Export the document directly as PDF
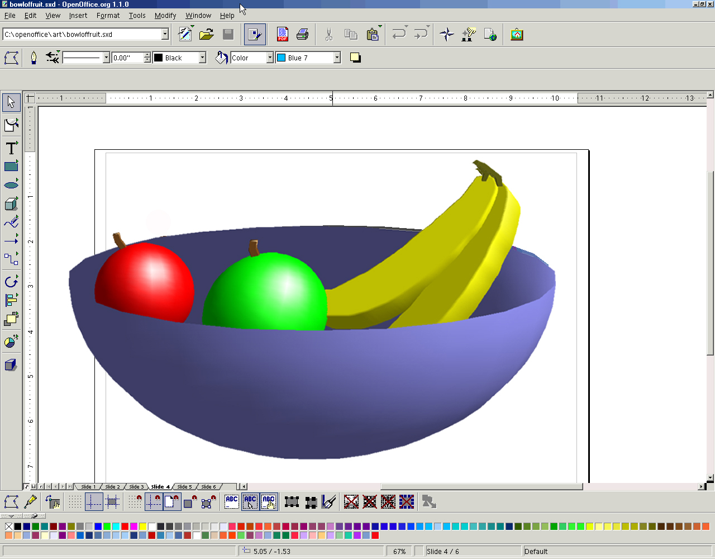The height and width of the screenshot is (559, 715). click(283, 35)
